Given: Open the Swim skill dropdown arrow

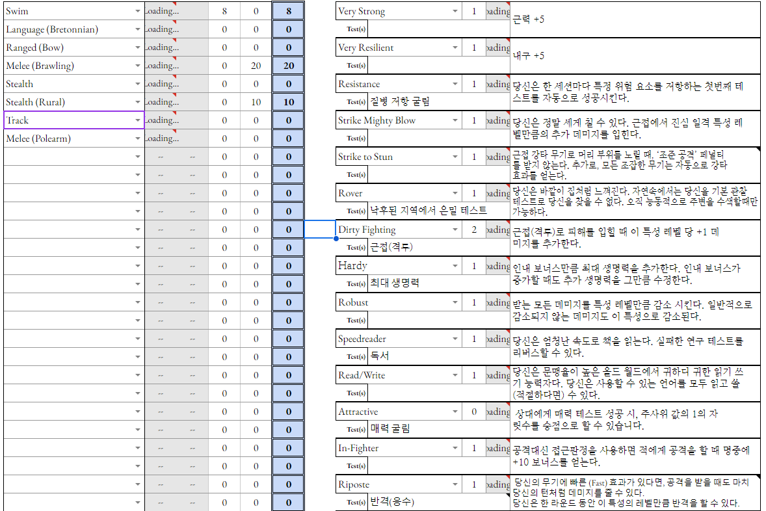Looking at the screenshot, I should [137, 12].
